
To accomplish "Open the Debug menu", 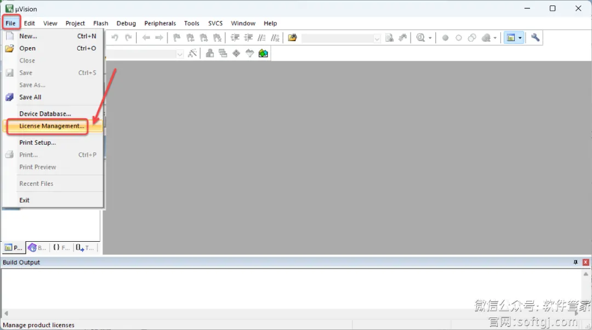I will [126, 23].
